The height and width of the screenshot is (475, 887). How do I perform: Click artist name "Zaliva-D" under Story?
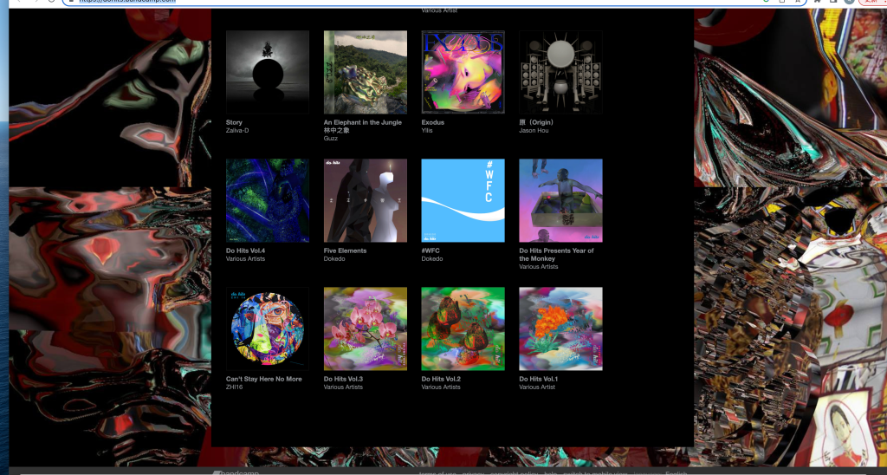tap(237, 130)
